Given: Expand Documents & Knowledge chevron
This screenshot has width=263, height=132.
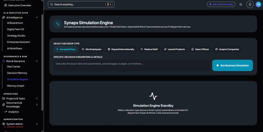Looking at the screenshot, I should pos(37,105).
